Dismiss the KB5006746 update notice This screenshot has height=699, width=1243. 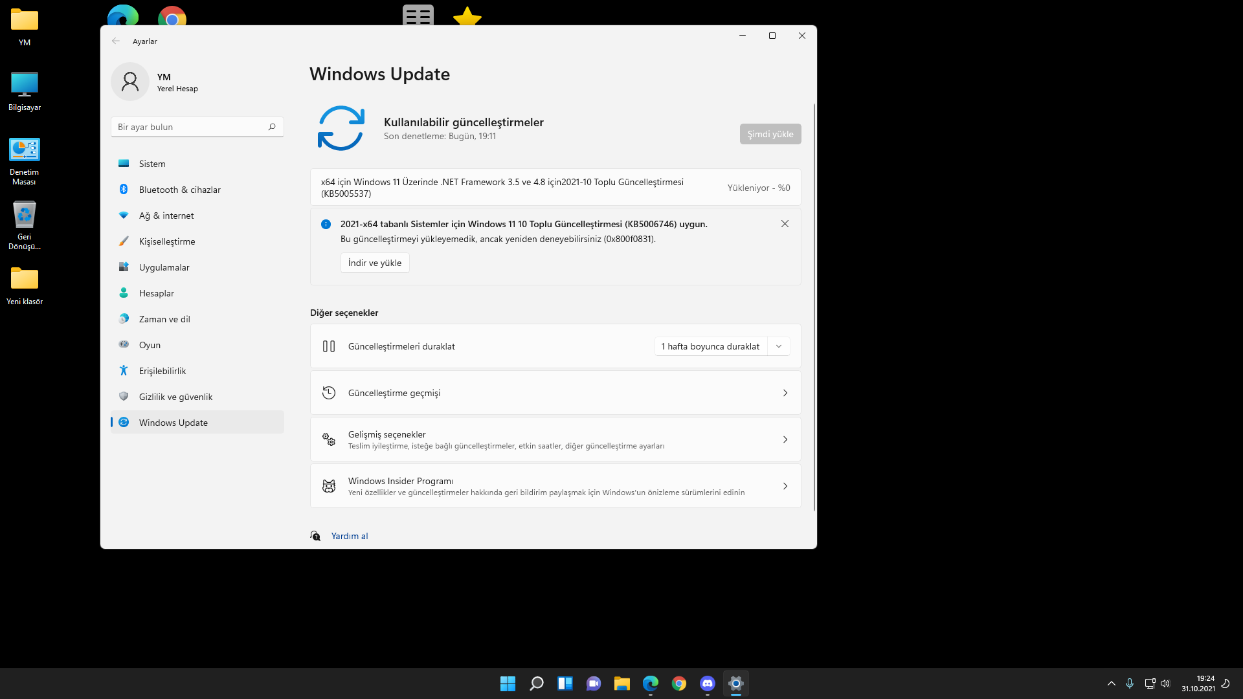[x=785, y=224]
